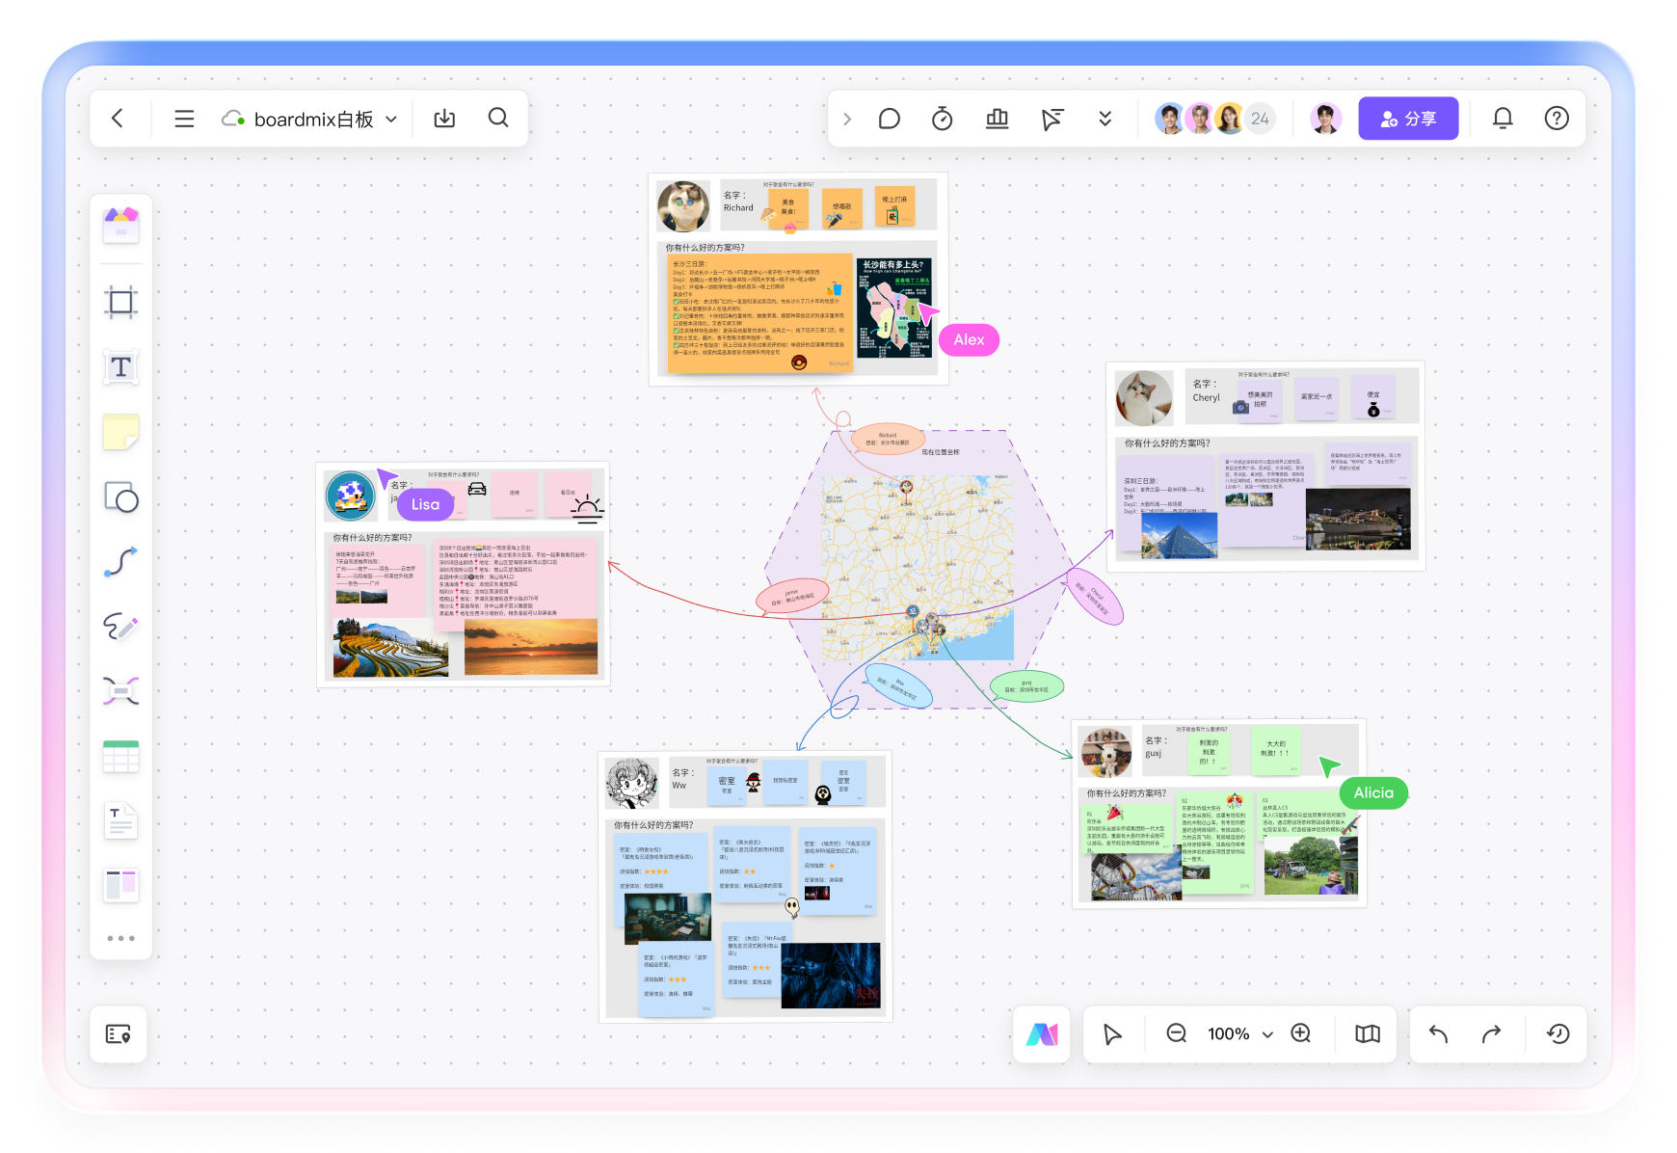Screen dimensions: 1677x1153
Task: Select the Frame tool in left sidebar
Action: click(x=121, y=303)
